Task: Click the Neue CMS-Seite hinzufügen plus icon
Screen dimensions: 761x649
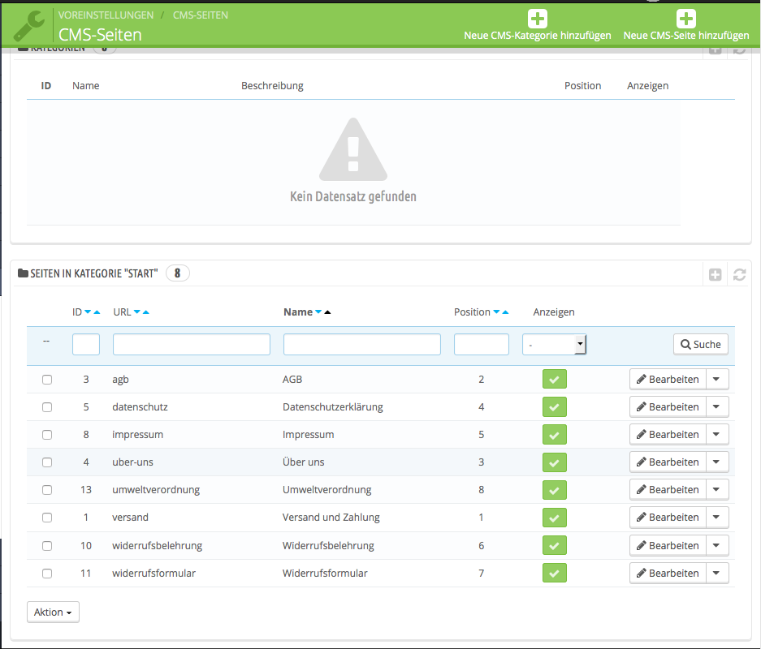Action: pyautogui.click(x=685, y=19)
